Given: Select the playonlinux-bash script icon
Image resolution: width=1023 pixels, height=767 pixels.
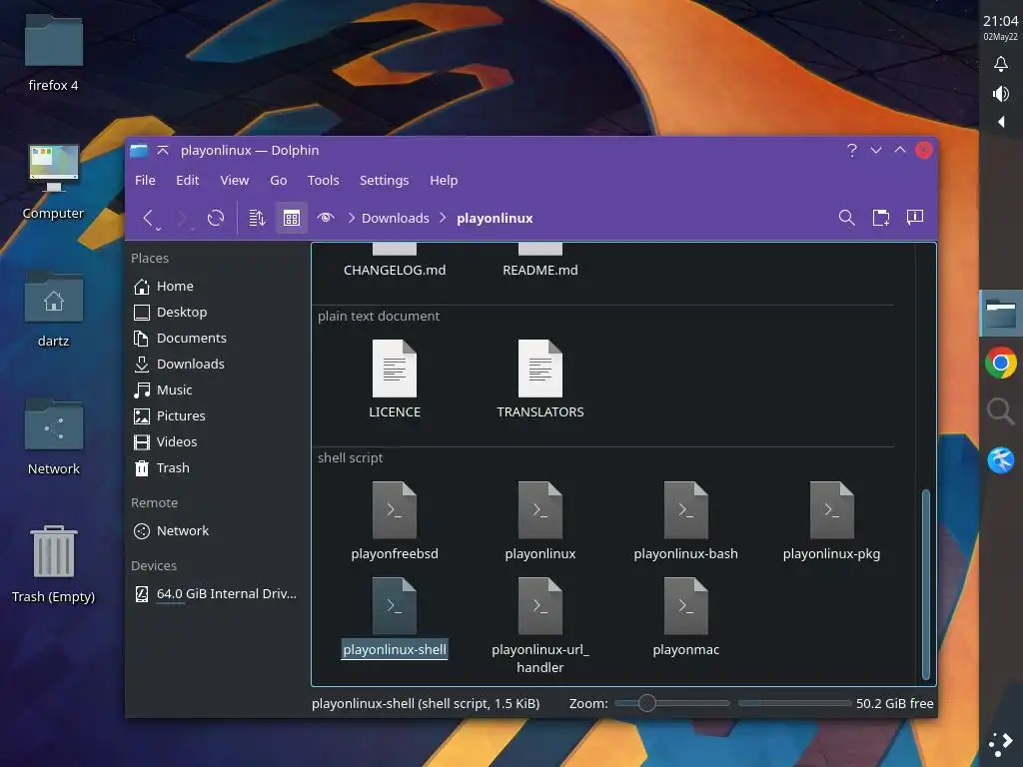Looking at the screenshot, I should click(685, 510).
